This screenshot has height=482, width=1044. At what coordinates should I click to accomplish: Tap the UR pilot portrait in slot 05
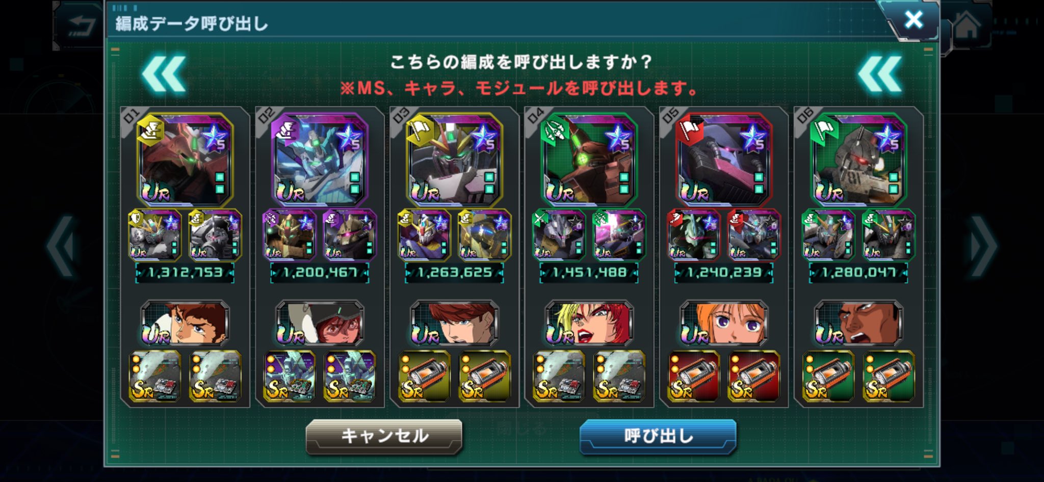(724, 323)
